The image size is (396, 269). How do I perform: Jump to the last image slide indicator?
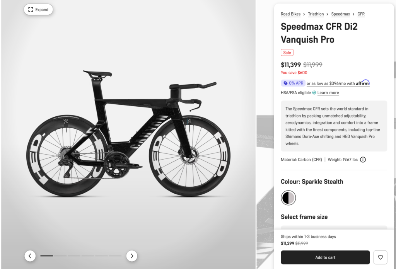115,256
